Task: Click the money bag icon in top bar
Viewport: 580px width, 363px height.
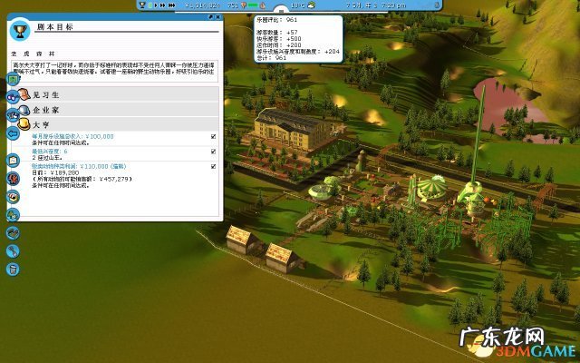Action: (x=262, y=5)
